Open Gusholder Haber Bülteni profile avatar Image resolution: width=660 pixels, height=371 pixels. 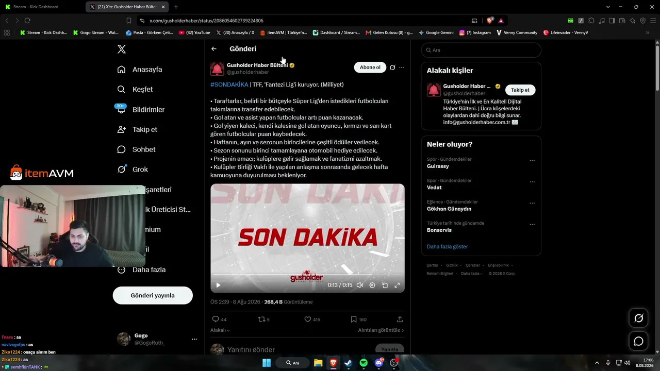point(217,69)
